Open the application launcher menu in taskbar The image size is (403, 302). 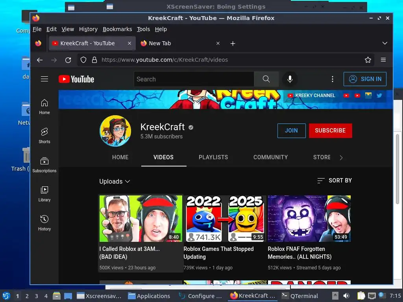point(6,296)
